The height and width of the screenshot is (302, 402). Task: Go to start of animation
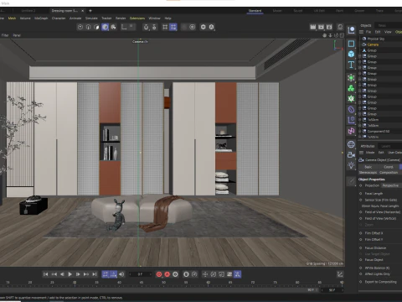coord(45,274)
